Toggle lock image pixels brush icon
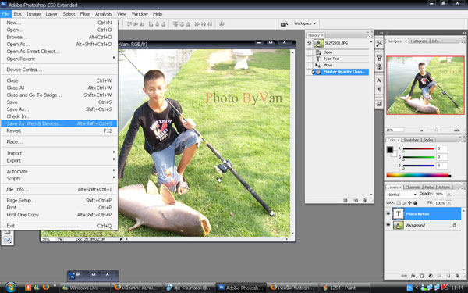Screen dimensions: 468x293 404,202
